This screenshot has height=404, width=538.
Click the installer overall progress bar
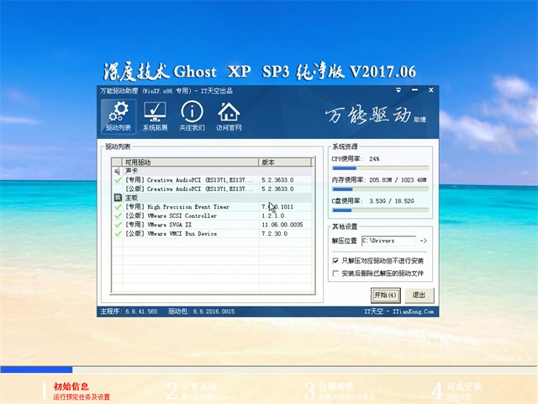pyautogui.click(x=269, y=369)
